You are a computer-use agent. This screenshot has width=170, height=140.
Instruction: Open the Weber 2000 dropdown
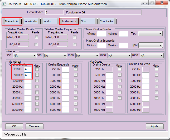tap(119, 56)
